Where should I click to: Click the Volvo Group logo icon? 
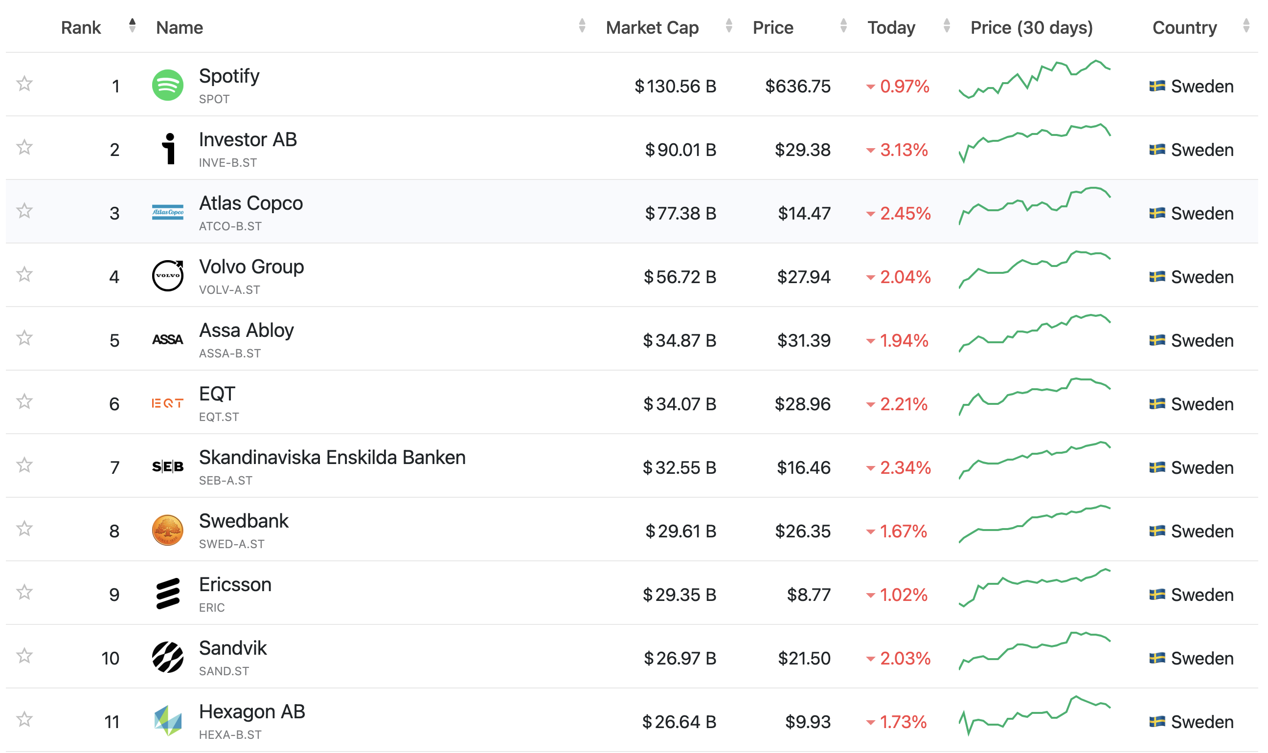click(167, 276)
